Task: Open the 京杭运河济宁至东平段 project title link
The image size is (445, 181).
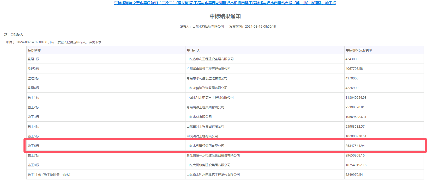Action: tap(225, 3)
